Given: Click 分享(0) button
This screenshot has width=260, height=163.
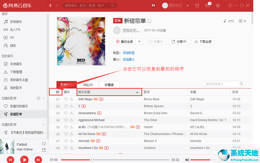Looking at the screenshot, I should [x=179, y=42].
